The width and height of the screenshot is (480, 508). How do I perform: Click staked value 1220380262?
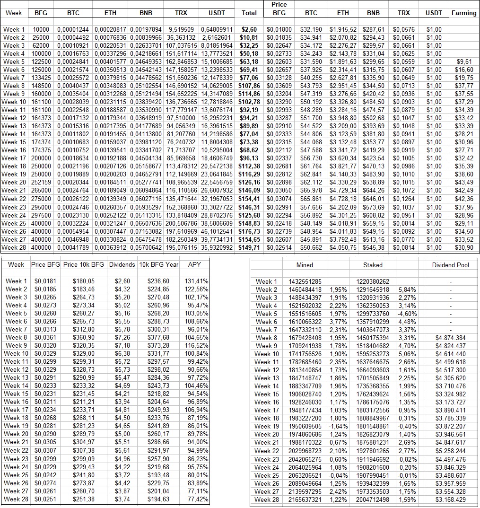point(373,281)
